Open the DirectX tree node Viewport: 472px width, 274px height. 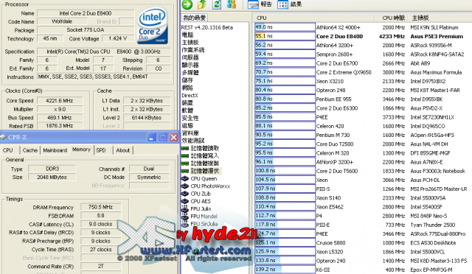(190, 95)
